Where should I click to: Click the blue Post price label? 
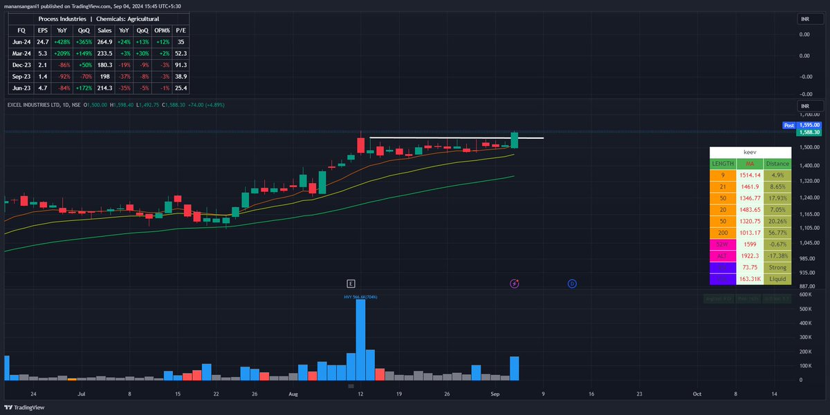(x=788, y=126)
